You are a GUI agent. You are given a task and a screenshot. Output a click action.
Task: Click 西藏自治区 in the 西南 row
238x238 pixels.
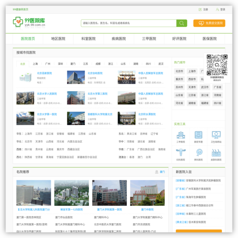tap(73, 149)
